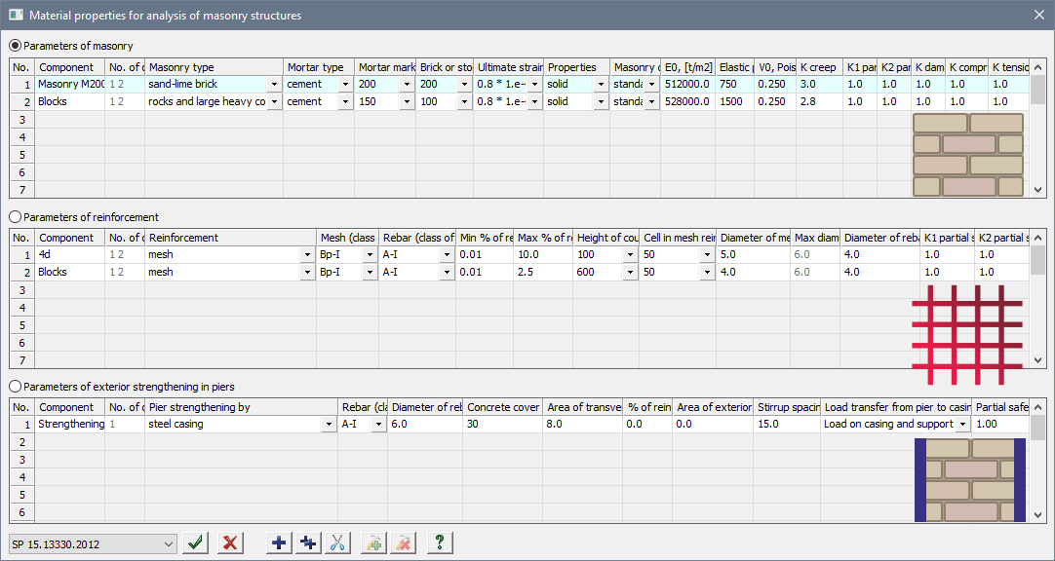Screen dimensions: 1055x561
Task: Select the Parameters of masonry radio button
Action: tap(15, 46)
